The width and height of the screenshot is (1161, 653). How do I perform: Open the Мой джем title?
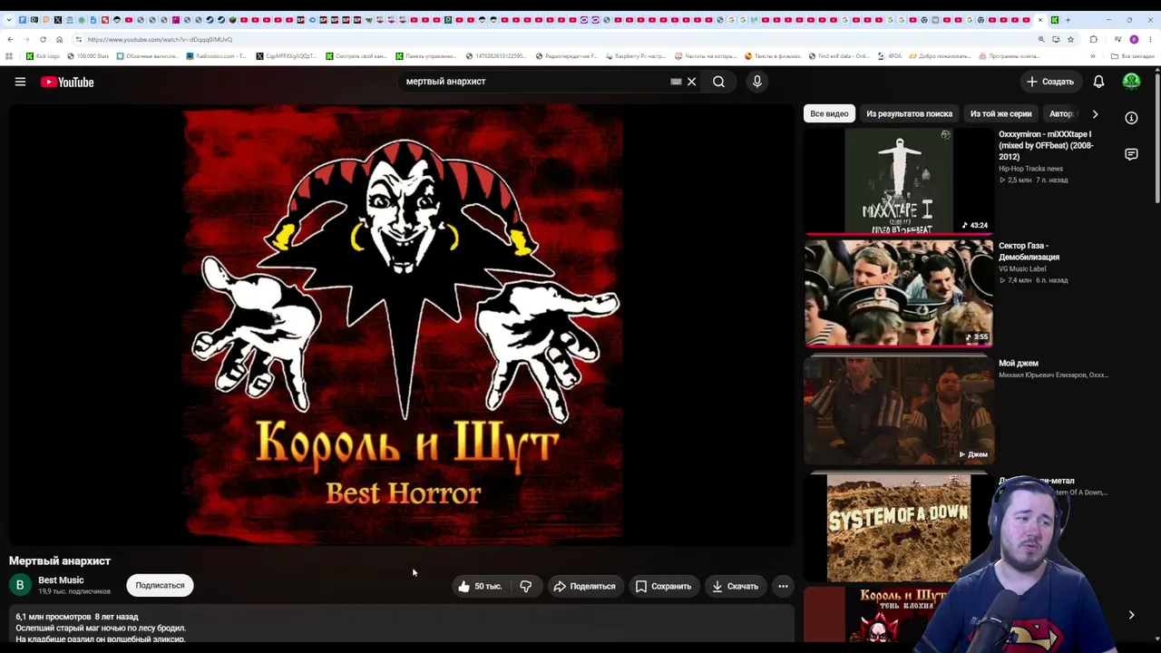(x=1019, y=364)
